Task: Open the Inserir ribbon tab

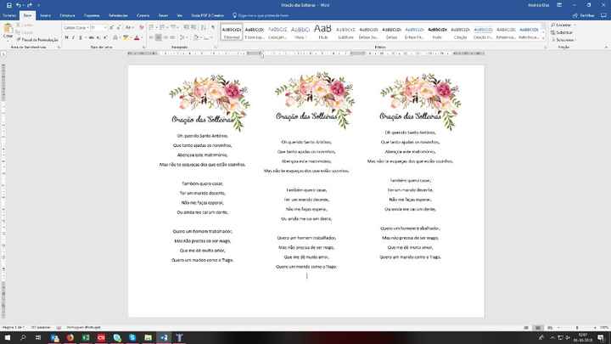Action: (45, 15)
